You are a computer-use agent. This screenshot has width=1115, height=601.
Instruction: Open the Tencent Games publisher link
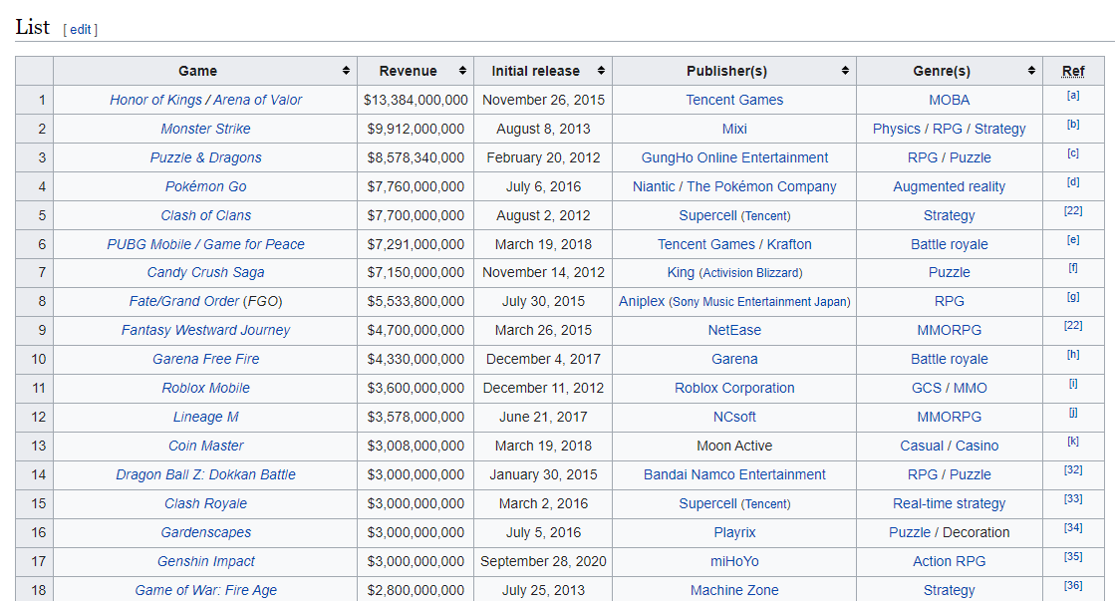tap(734, 100)
